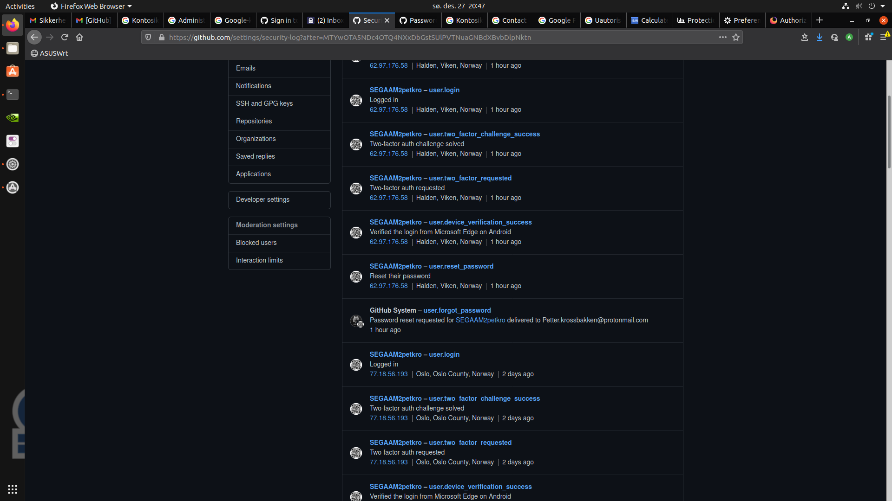Reload the current page
The width and height of the screenshot is (892, 501).
(65, 37)
